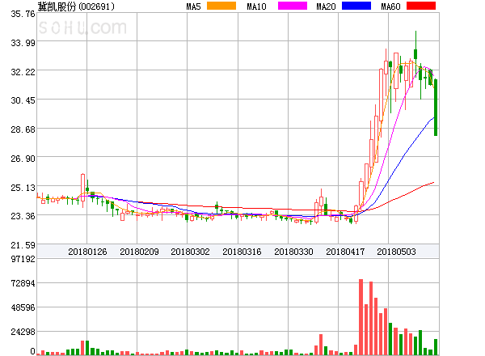The width and height of the screenshot is (485, 356).
Task: Click the magenta MA10 legend swatch
Action: click(293, 6)
